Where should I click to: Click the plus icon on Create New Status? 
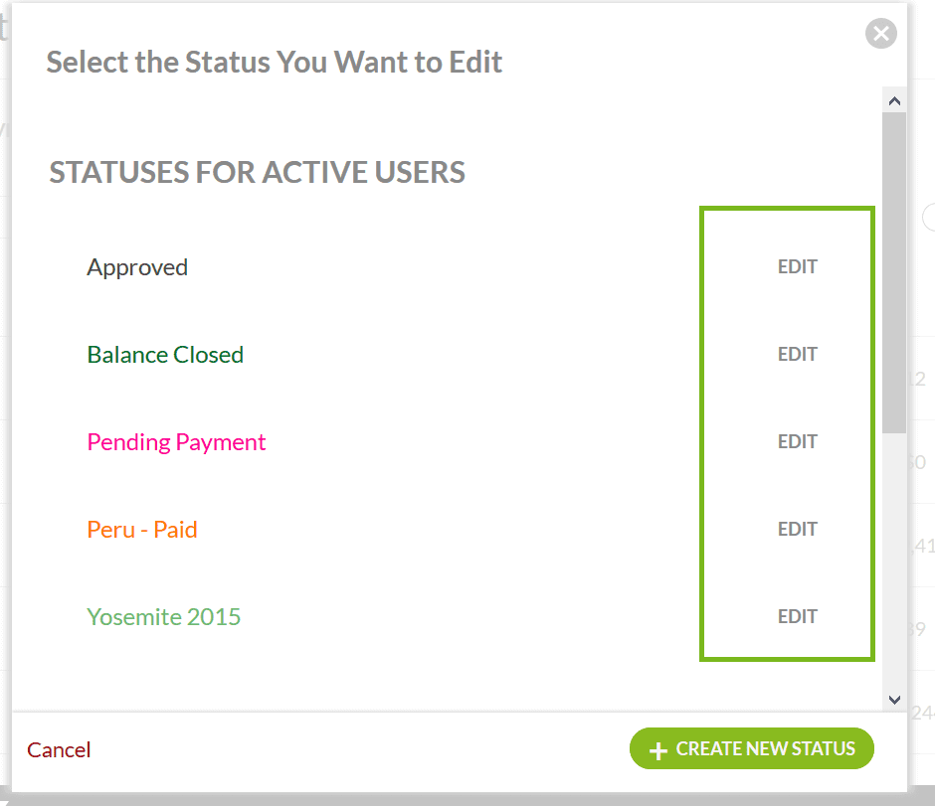click(657, 748)
